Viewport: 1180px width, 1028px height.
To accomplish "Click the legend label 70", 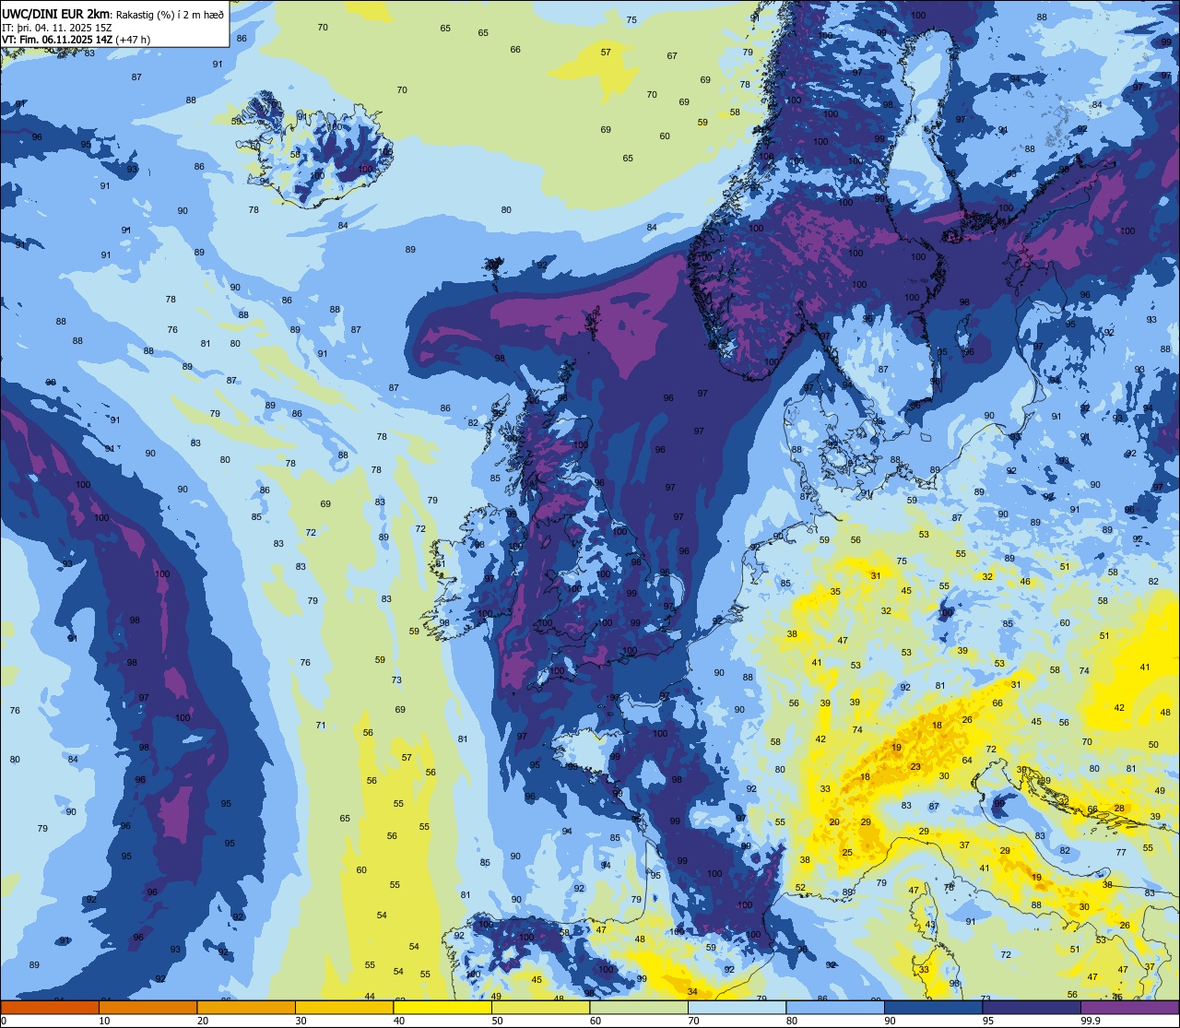I will [693, 1021].
